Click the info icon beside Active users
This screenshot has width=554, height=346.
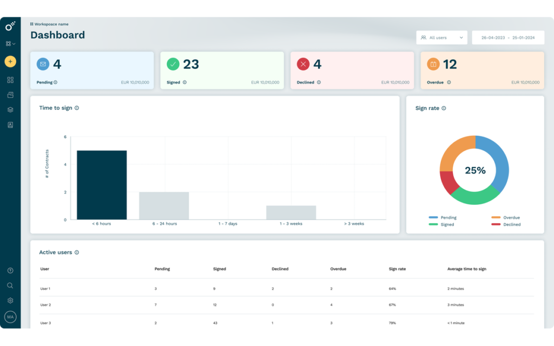(77, 252)
